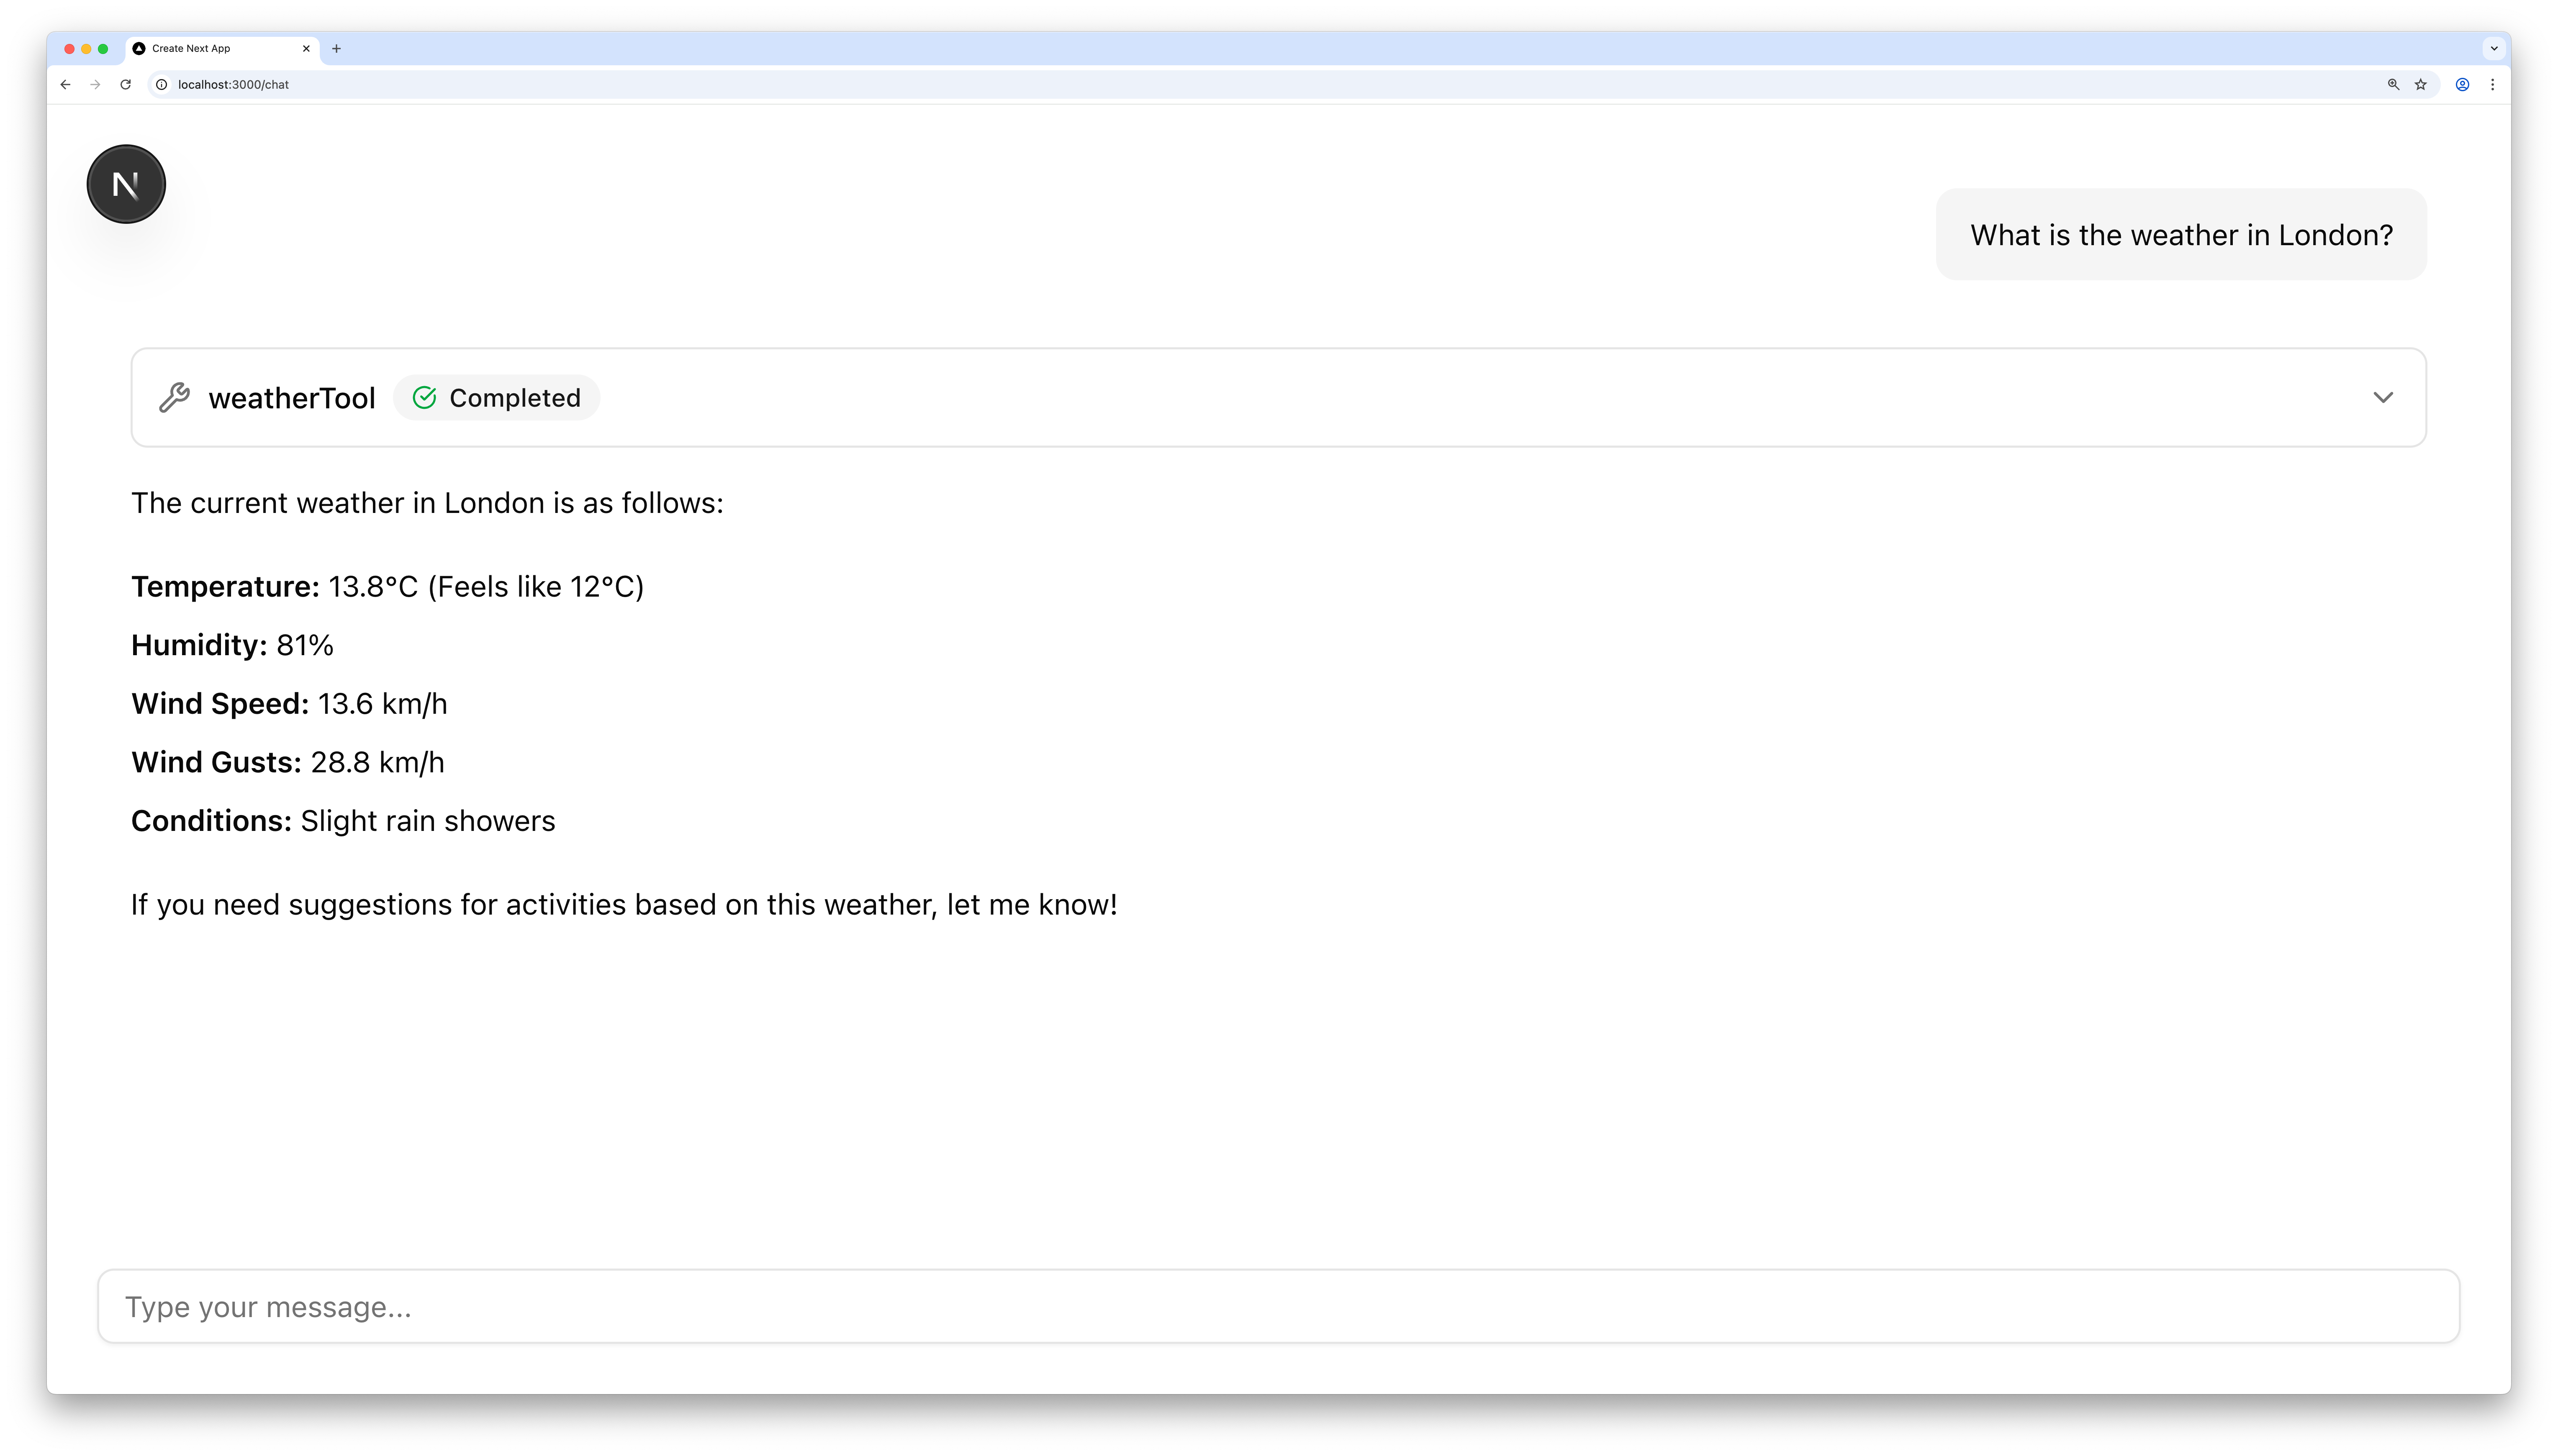Click the wrench icon next to weatherTool

tap(175, 397)
